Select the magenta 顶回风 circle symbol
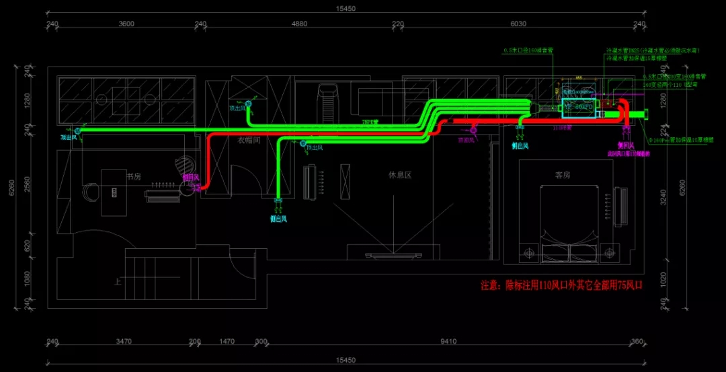The image size is (726, 372). [473, 129]
